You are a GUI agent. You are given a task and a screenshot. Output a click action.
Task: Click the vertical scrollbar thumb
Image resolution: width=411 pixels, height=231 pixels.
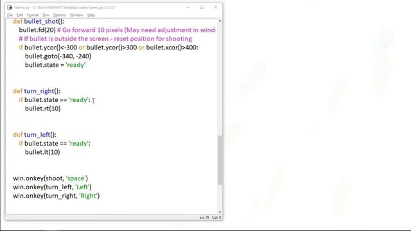point(220,160)
